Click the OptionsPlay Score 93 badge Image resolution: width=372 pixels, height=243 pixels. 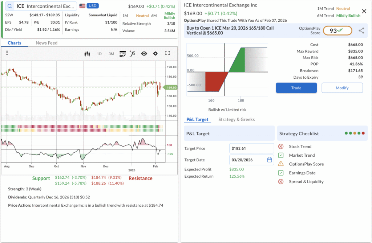tap(337, 31)
